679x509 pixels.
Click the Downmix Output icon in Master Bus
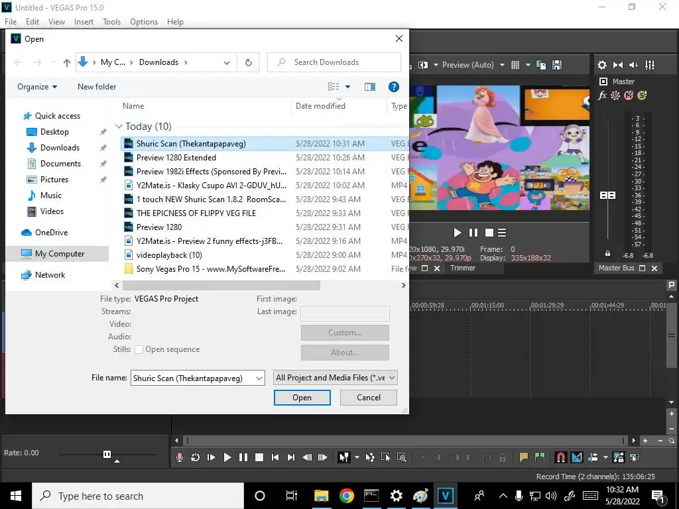coord(618,65)
